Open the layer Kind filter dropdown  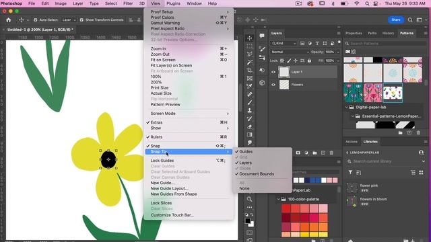coord(284,43)
